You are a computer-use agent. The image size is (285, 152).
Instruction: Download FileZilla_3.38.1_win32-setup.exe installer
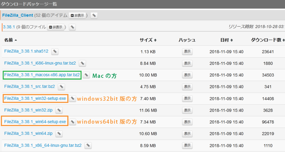pyautogui.click(x=35, y=98)
